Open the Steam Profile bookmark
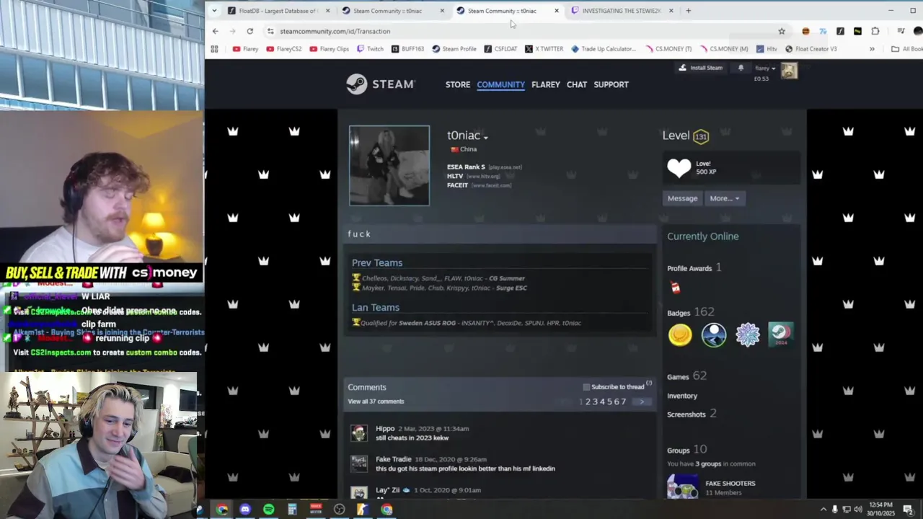The height and width of the screenshot is (519, 923). point(454,49)
